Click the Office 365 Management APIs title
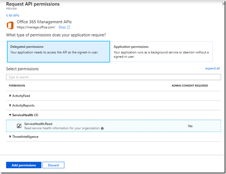226x174 pixels. pyautogui.click(x=44, y=22)
